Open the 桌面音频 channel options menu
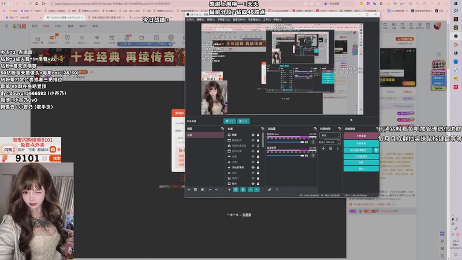The image size is (462, 260). pyautogui.click(x=313, y=155)
